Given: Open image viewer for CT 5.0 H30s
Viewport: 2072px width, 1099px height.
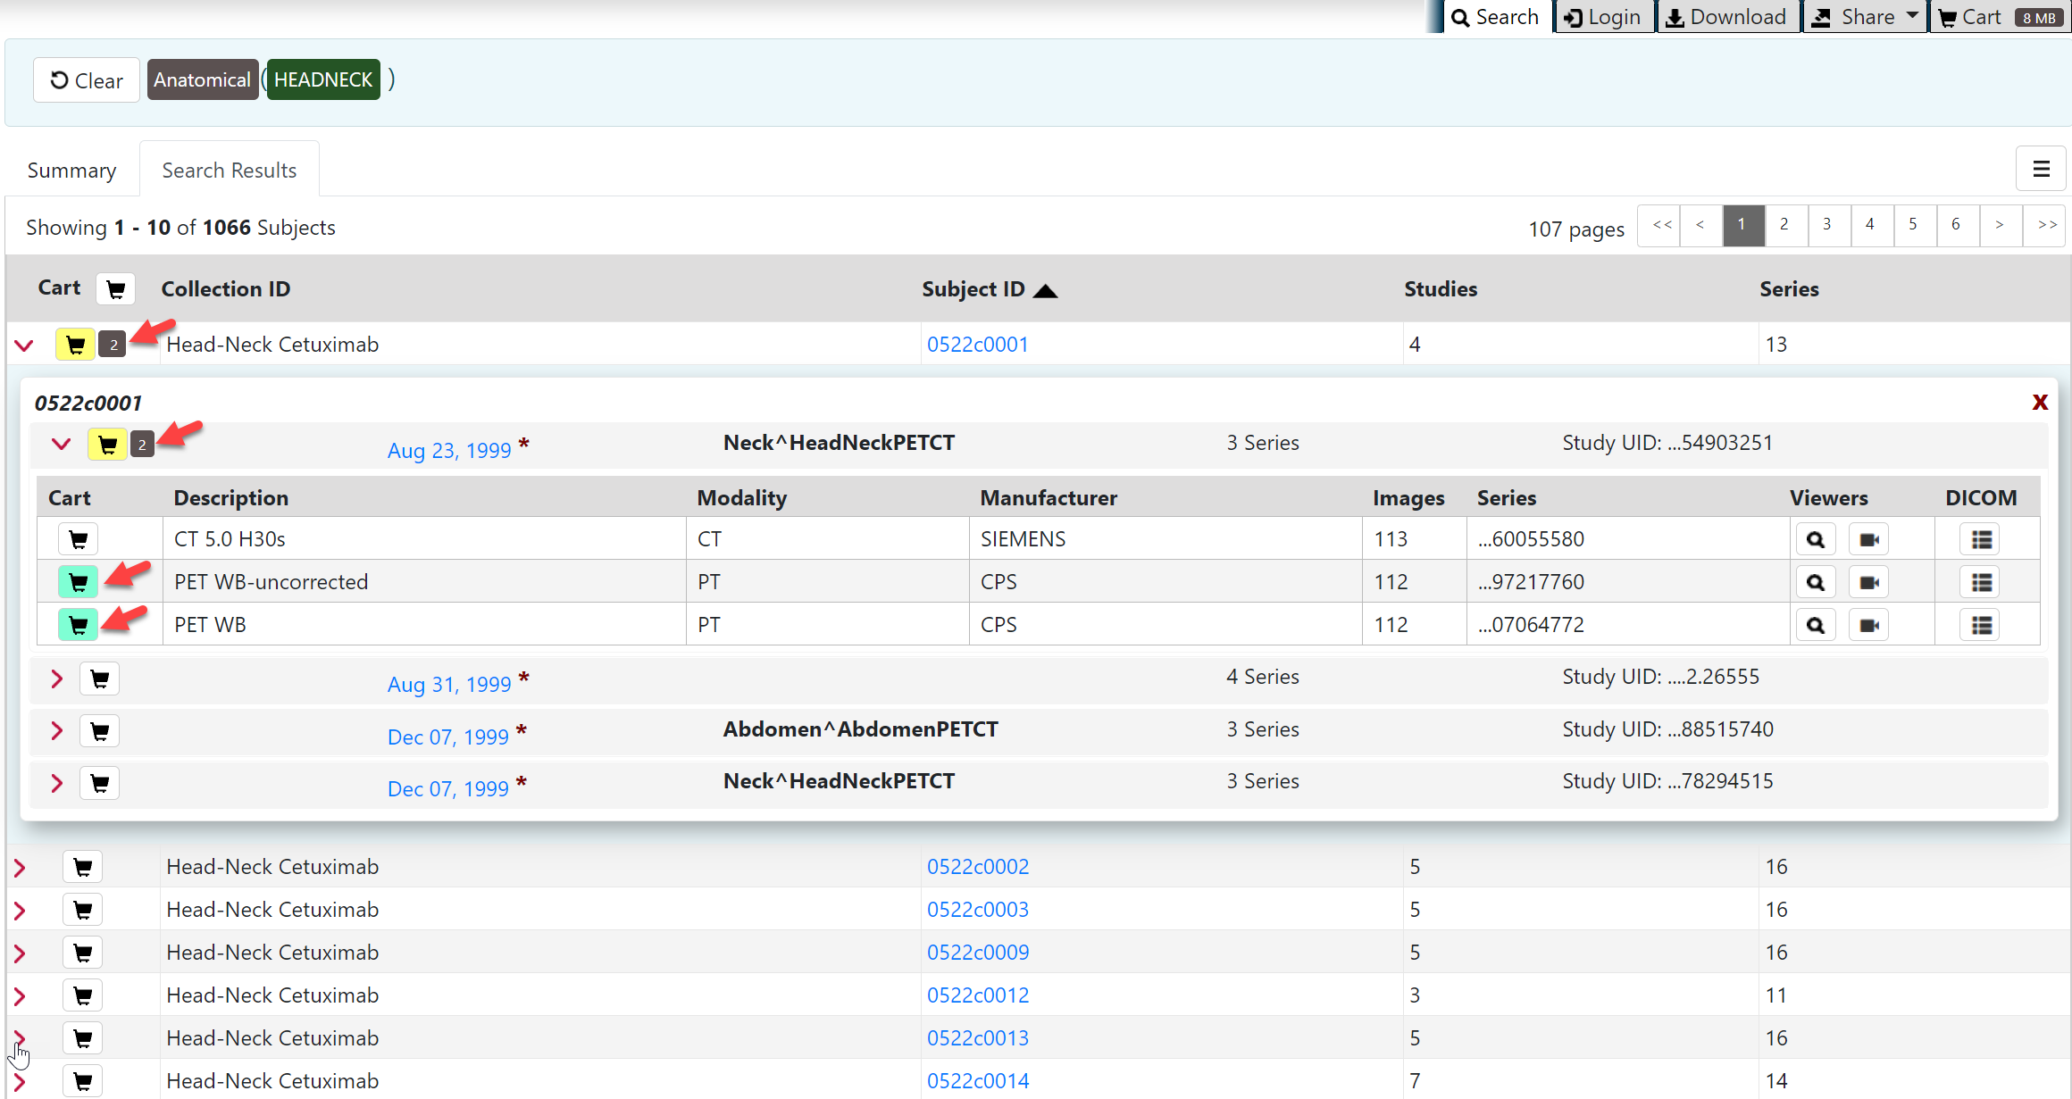Looking at the screenshot, I should pyautogui.click(x=1816, y=539).
